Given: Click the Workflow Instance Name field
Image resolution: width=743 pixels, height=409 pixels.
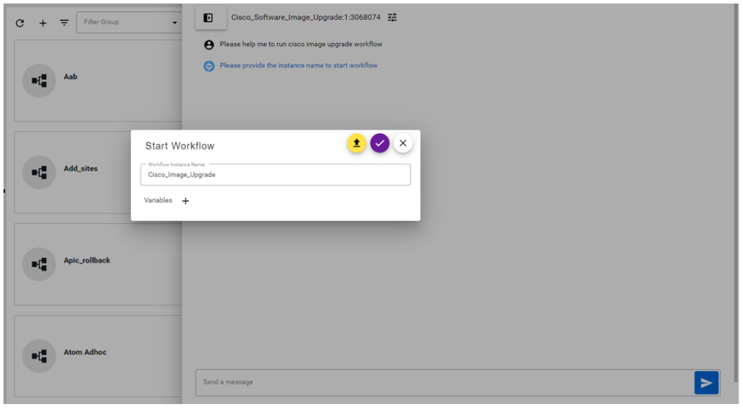Looking at the screenshot, I should point(275,175).
